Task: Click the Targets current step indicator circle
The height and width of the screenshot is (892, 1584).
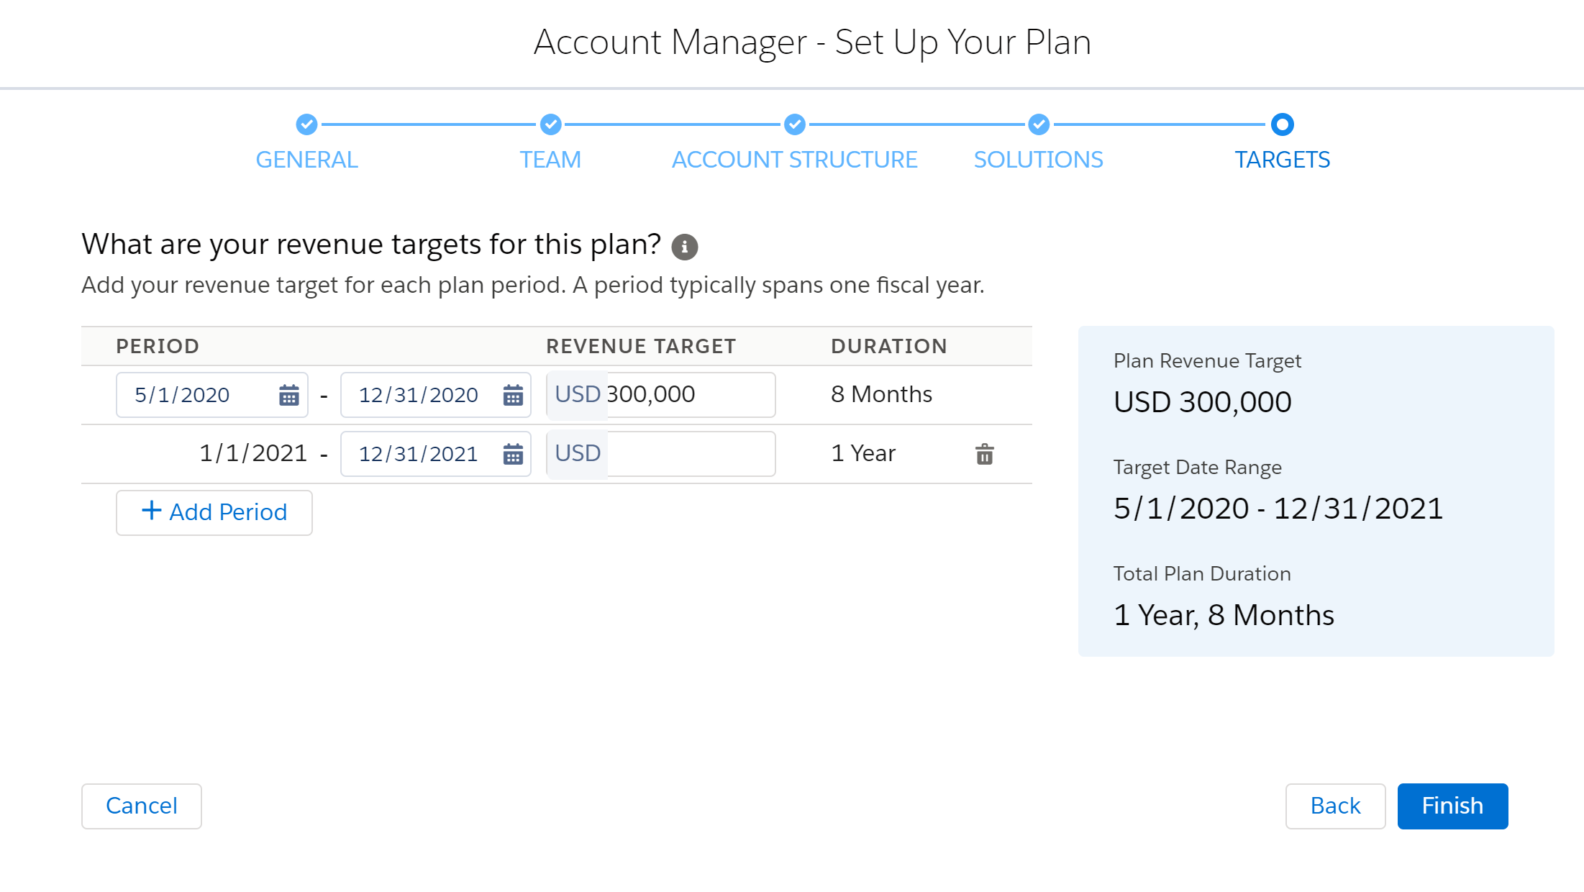Action: coord(1282,124)
